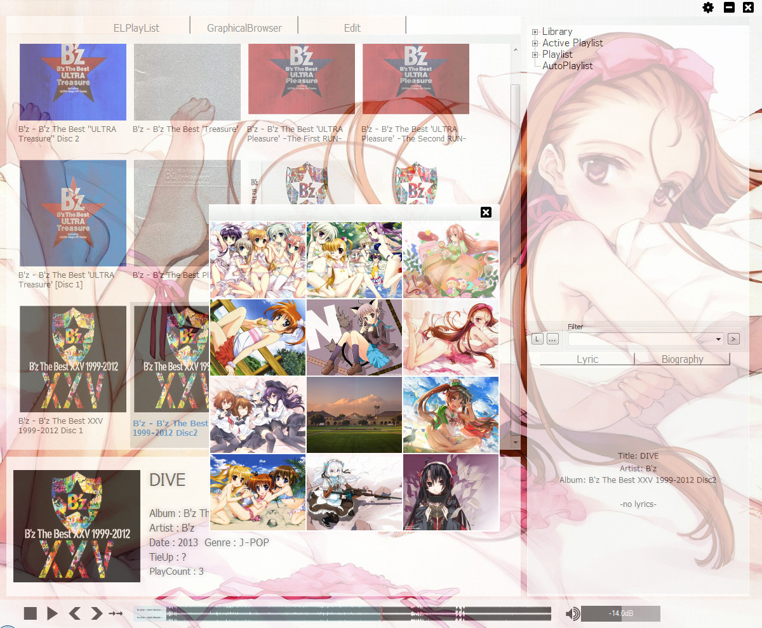Pick the black-haired girl dark red wallpaper
Screen dimensions: 762x628
[x=451, y=492]
